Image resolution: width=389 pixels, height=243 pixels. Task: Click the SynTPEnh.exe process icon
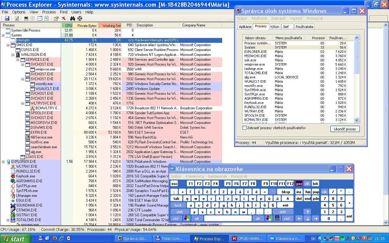click(x=13, y=191)
